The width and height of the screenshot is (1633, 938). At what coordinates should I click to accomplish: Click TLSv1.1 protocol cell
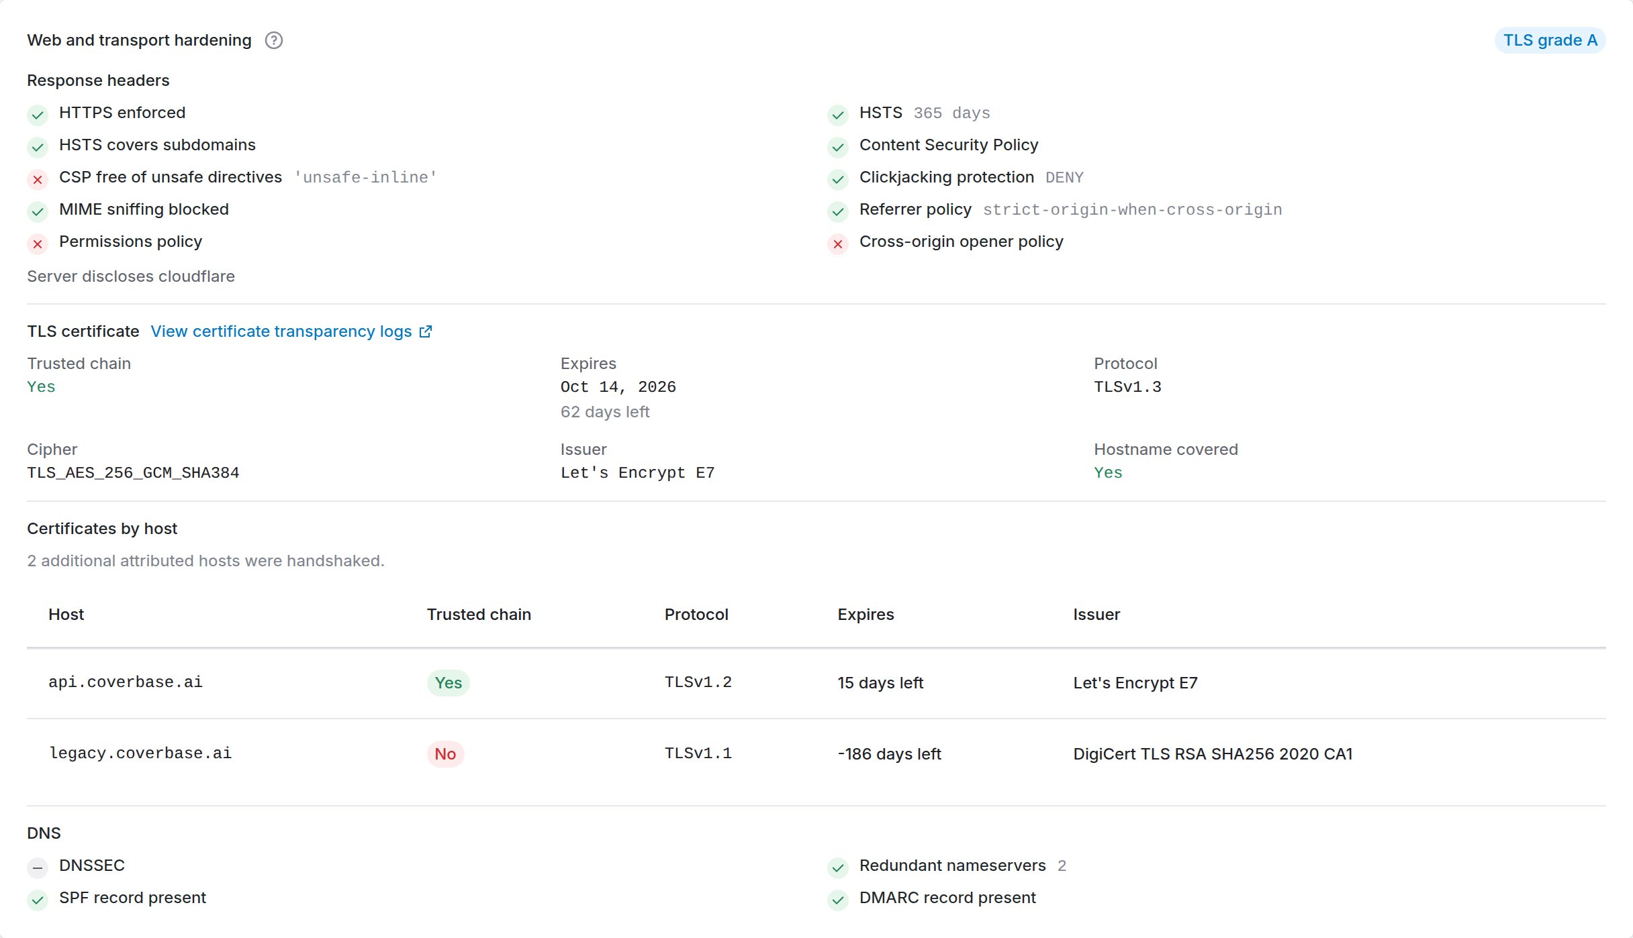[x=698, y=753]
